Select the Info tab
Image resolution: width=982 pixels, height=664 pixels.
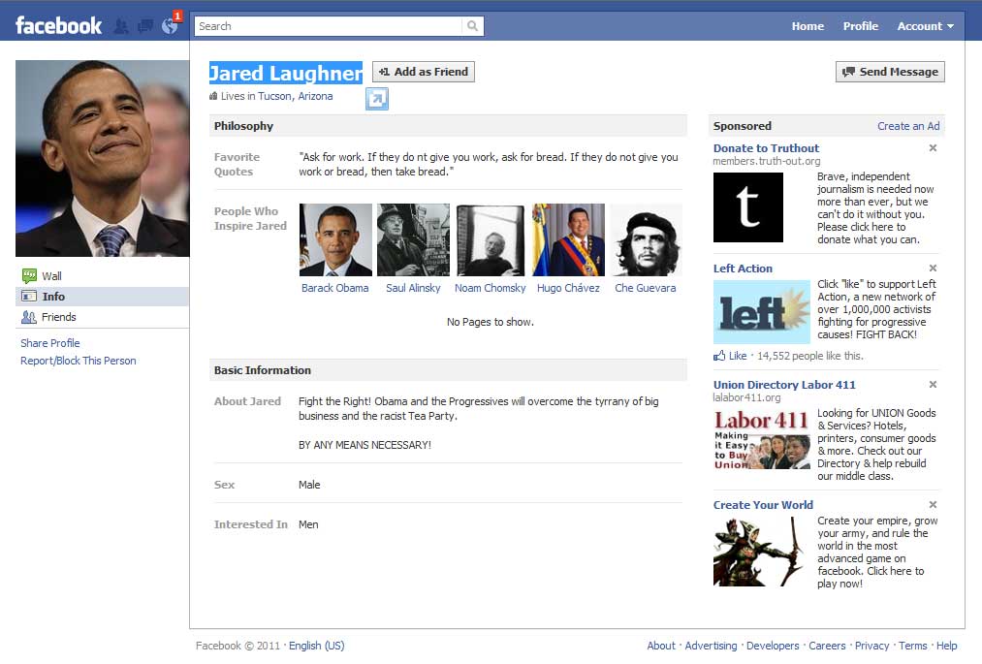[102, 297]
